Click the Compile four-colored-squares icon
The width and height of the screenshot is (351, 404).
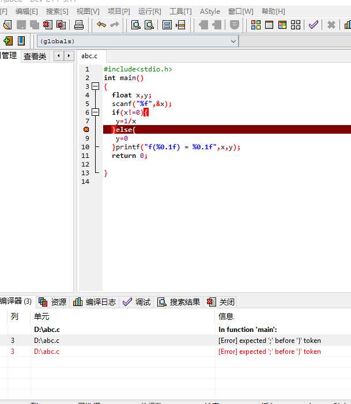[x=256, y=25]
